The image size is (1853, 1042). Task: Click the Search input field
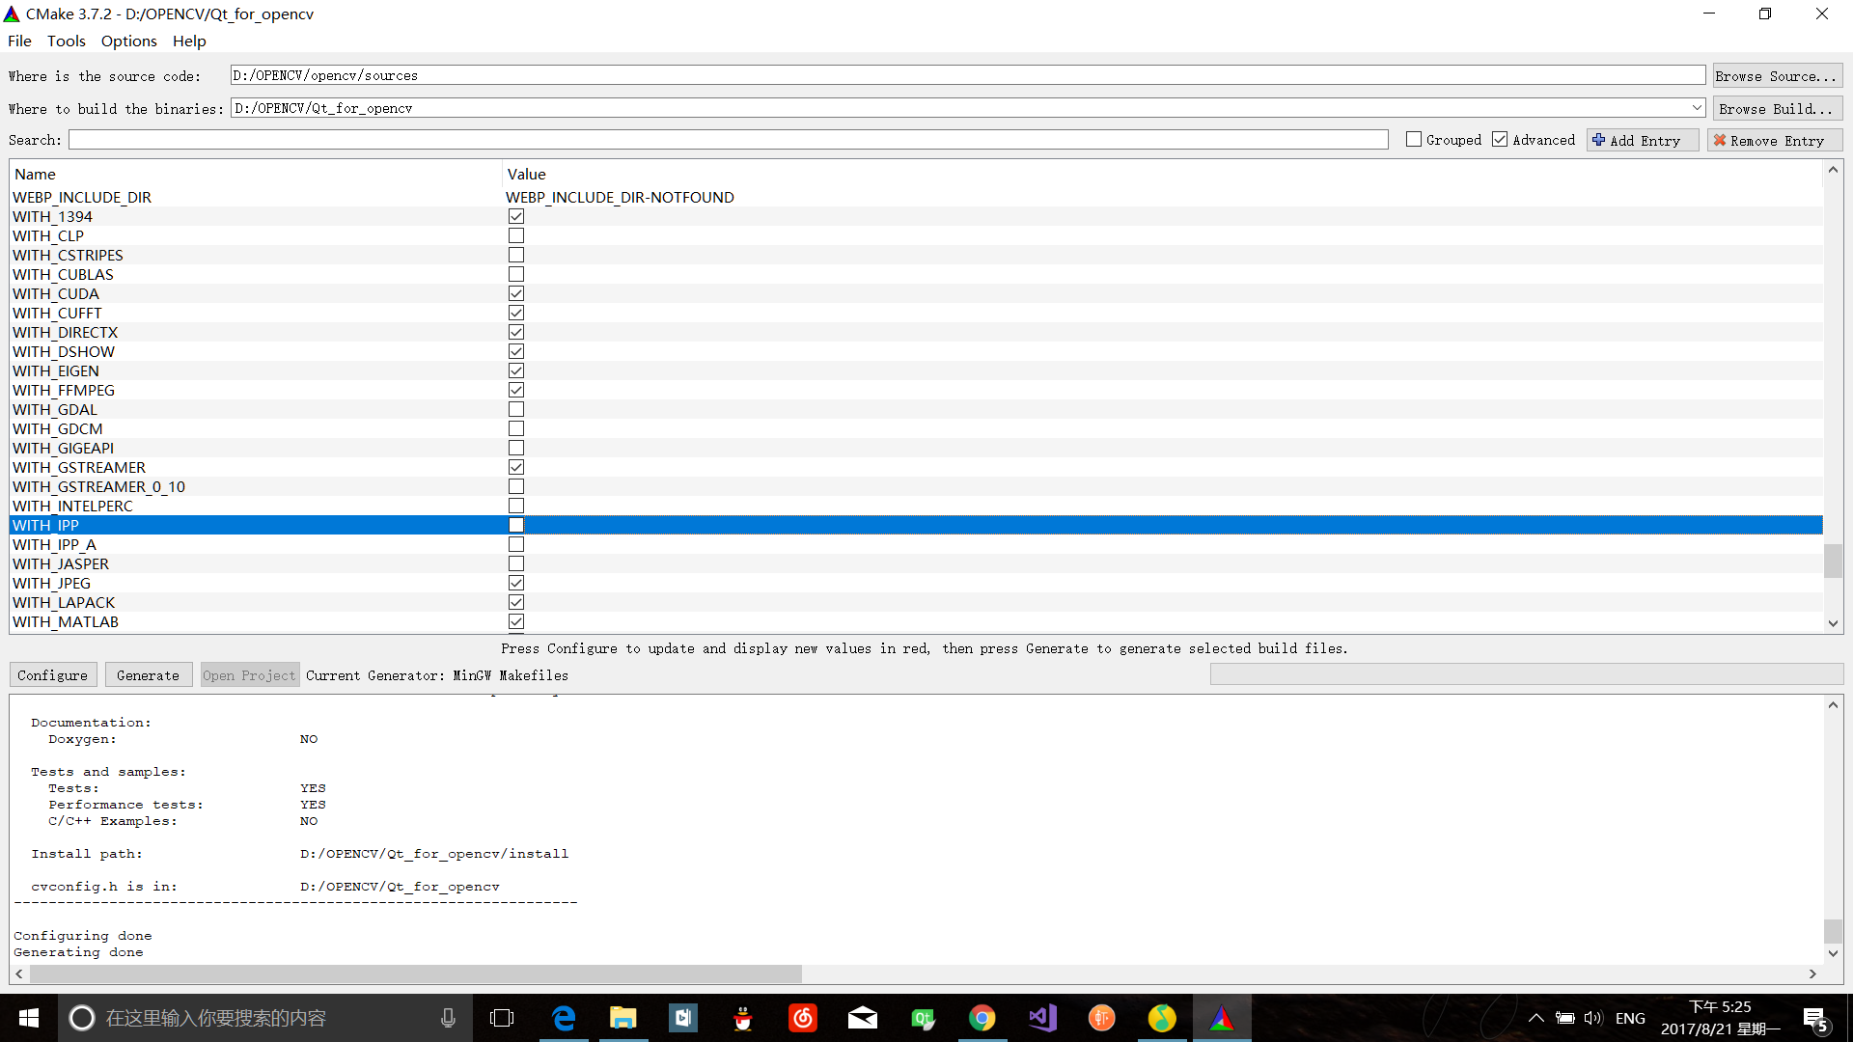click(x=728, y=140)
